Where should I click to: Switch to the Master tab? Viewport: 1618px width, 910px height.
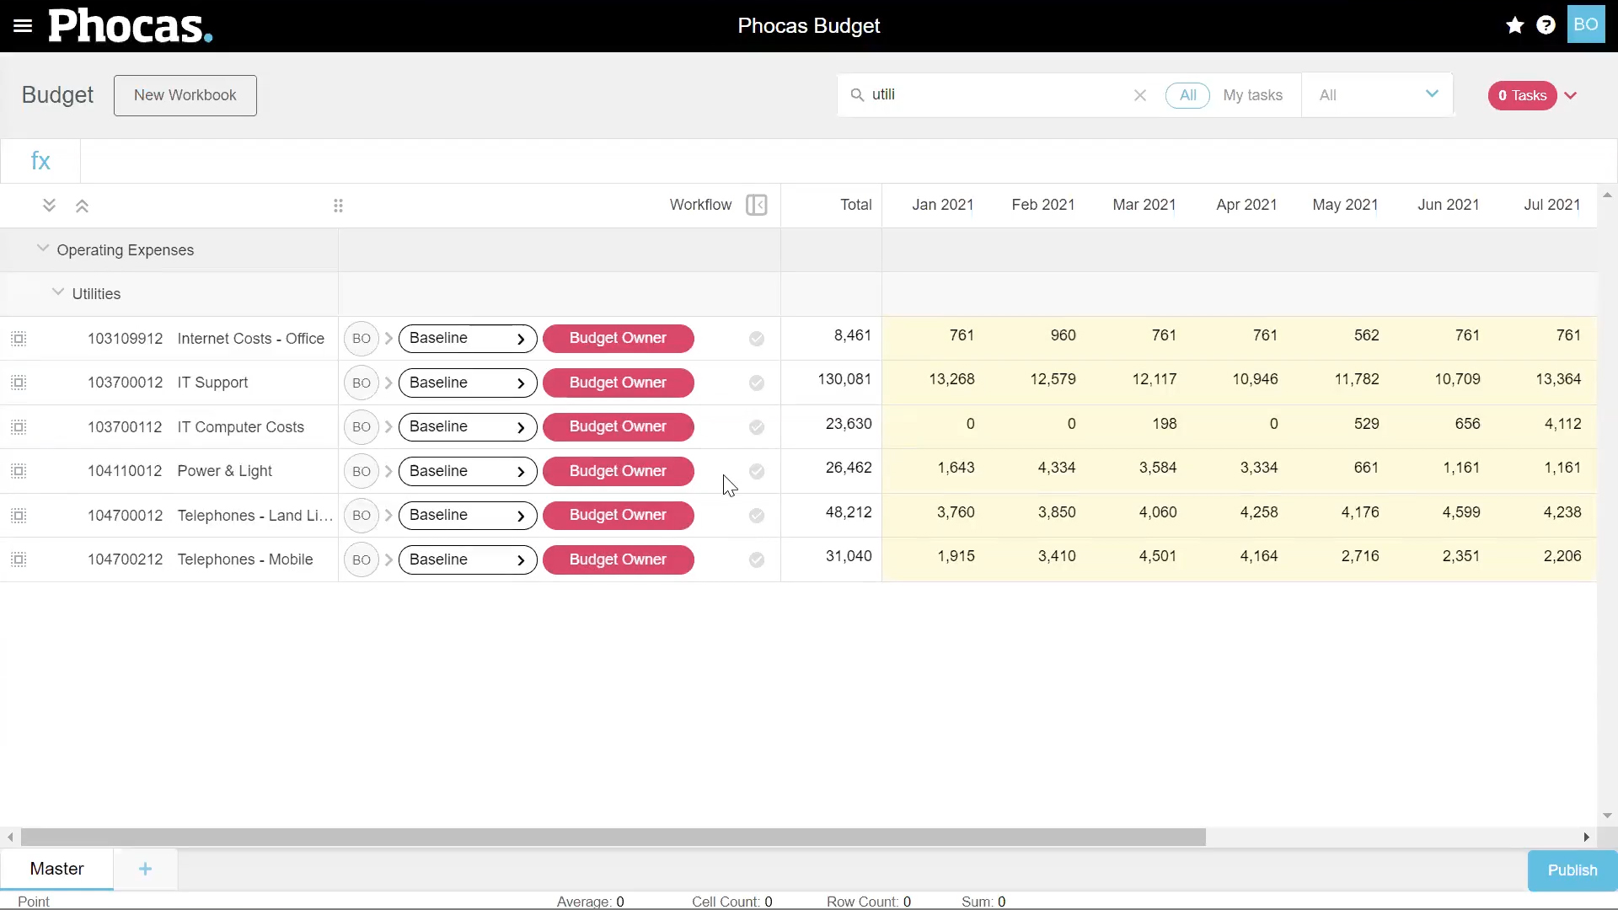pyautogui.click(x=56, y=869)
